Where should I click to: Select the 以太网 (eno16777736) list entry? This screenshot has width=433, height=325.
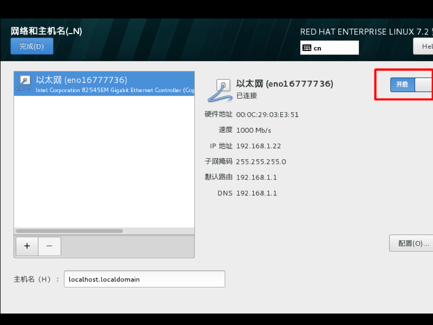(104, 84)
